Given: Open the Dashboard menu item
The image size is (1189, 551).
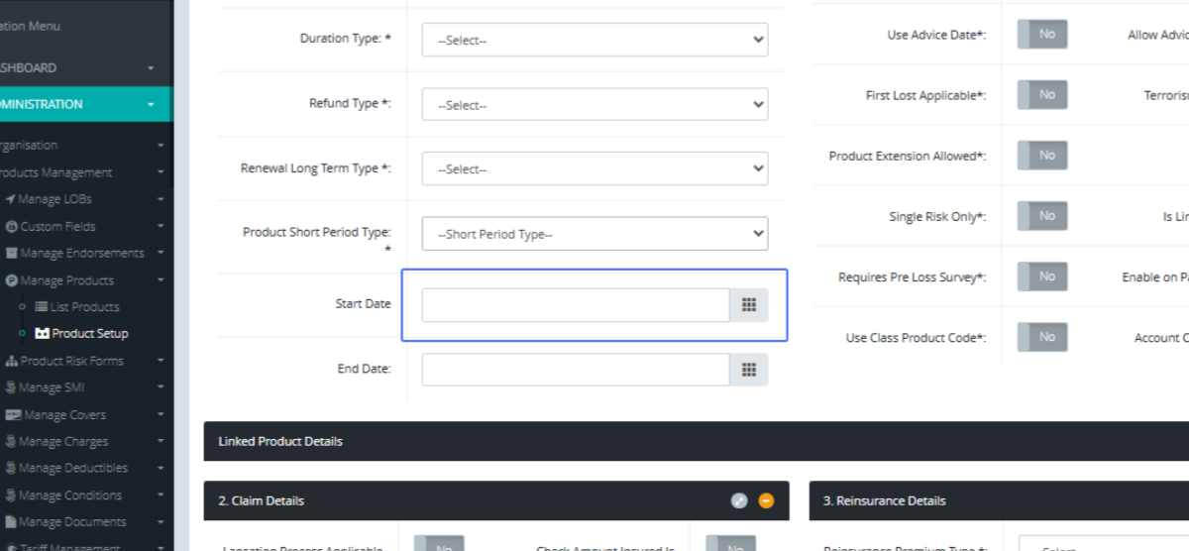Looking at the screenshot, I should coord(79,67).
